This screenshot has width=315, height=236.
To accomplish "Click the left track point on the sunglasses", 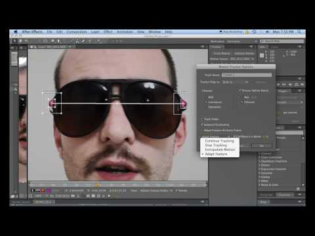I will 52,104.
